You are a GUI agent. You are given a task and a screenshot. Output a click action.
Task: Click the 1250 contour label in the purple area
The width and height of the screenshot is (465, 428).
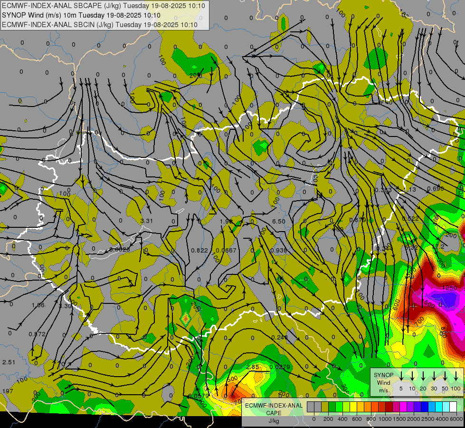[x=449, y=288]
